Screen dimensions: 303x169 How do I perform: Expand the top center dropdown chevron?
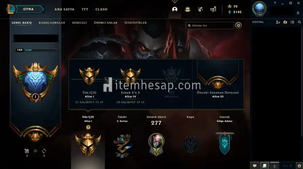(x=175, y=1)
